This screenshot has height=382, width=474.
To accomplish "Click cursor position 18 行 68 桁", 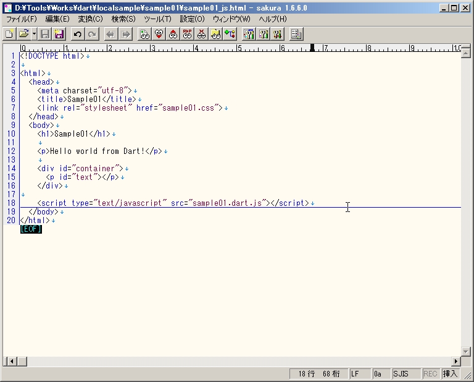I will tap(319, 374).
